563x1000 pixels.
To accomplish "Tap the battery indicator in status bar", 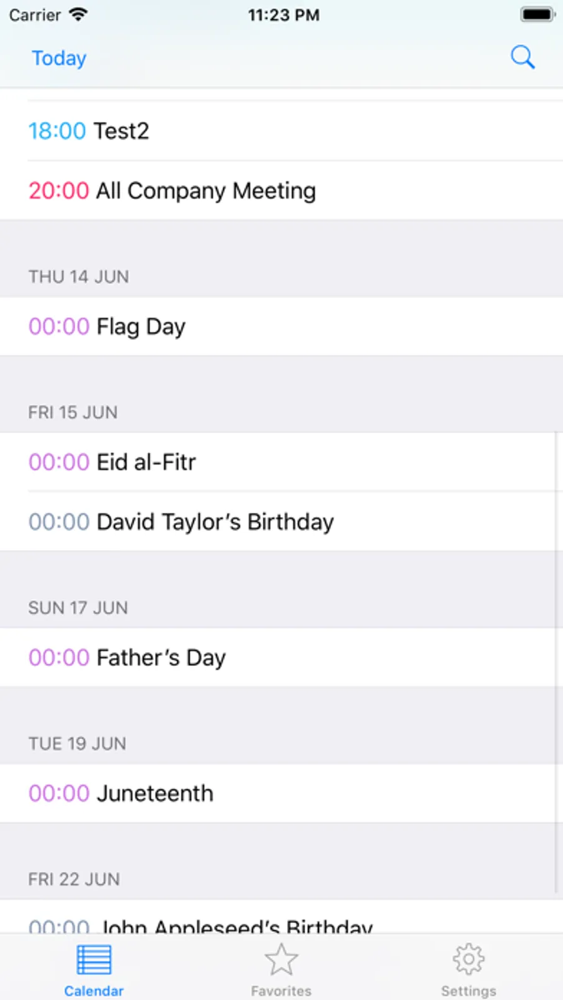I will pos(537,14).
